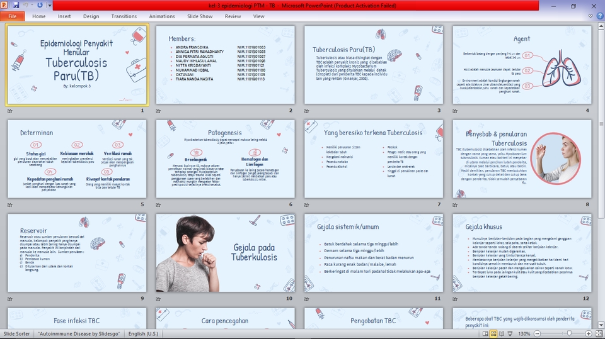Viewport: 605px width, 339px height.
Task: Click the 130% zoom level button
Action: (x=524, y=333)
